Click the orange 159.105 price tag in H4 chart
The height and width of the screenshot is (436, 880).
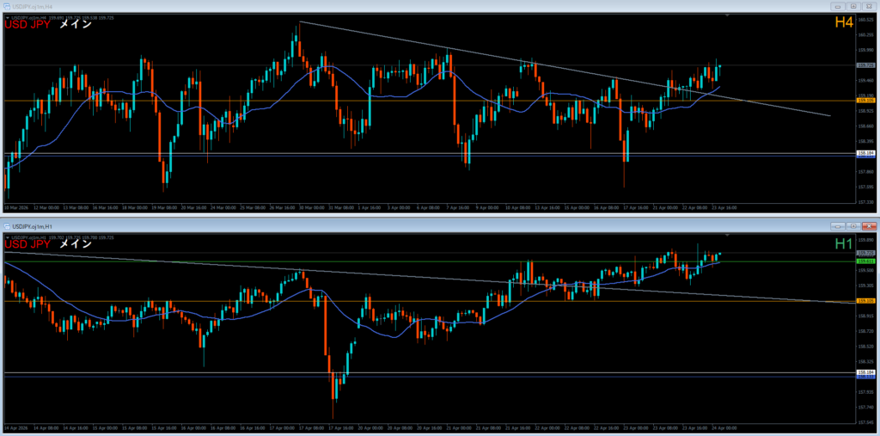[x=866, y=101]
